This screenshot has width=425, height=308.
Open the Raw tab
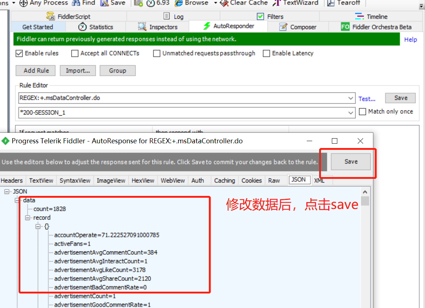click(274, 180)
